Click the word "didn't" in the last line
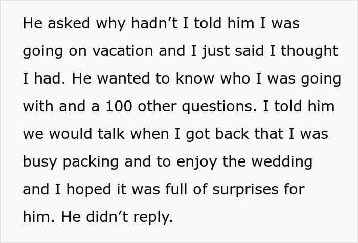This screenshot has width=358, height=243. 107,217
